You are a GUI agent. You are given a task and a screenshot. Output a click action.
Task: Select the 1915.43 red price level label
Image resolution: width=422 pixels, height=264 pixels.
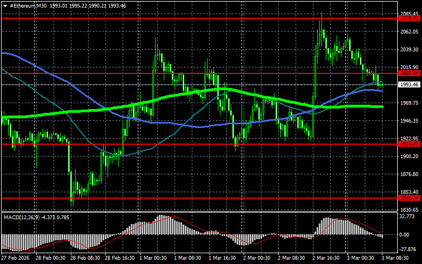click(x=409, y=144)
